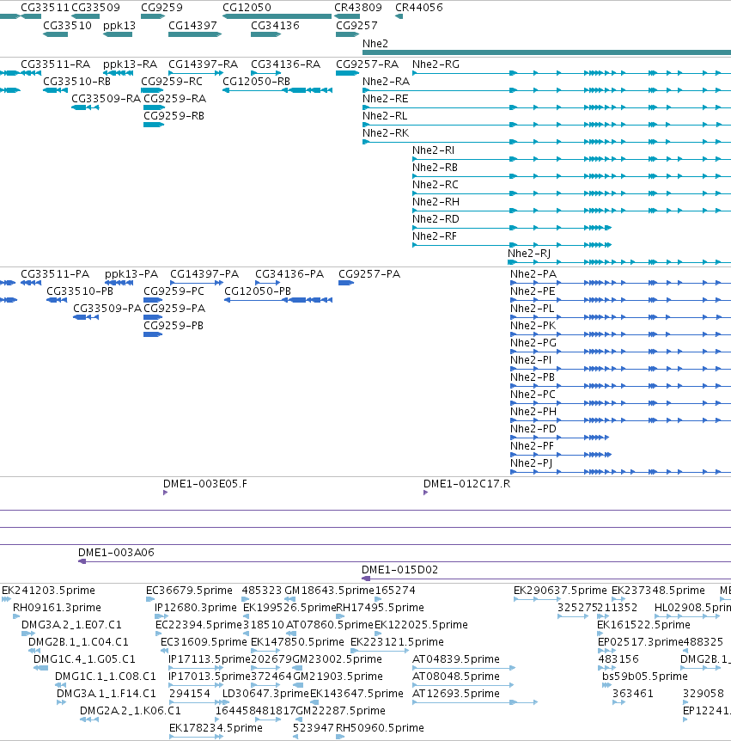This screenshot has height=741, width=731.
Task: Click the CG34136 gene label
Action: 275,26
